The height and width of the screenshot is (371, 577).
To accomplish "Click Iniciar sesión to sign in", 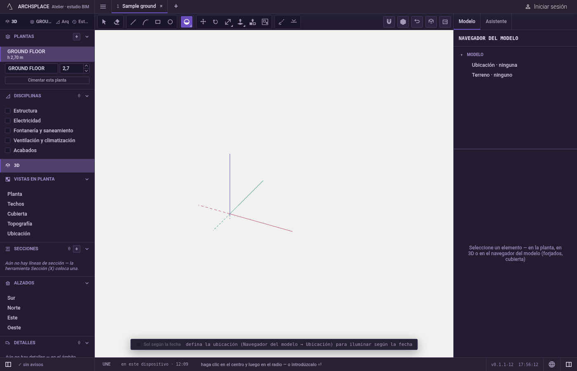I will tap(546, 7).
